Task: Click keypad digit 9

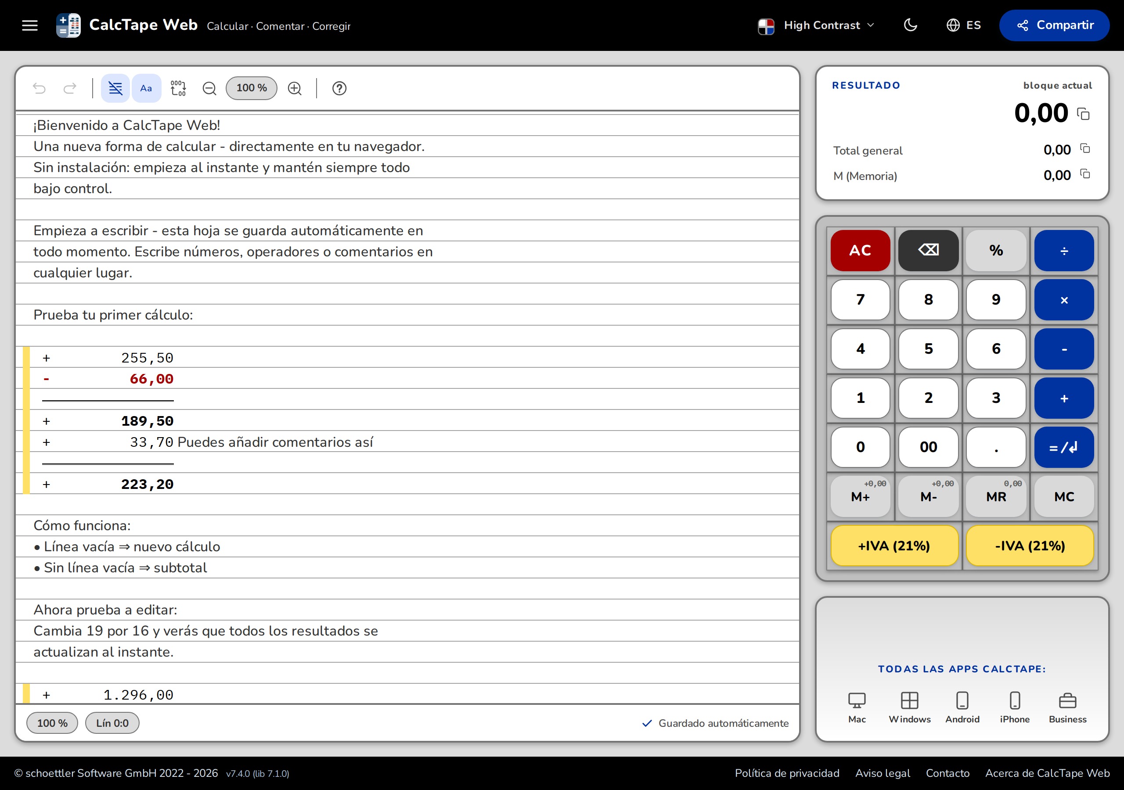Action: point(996,300)
